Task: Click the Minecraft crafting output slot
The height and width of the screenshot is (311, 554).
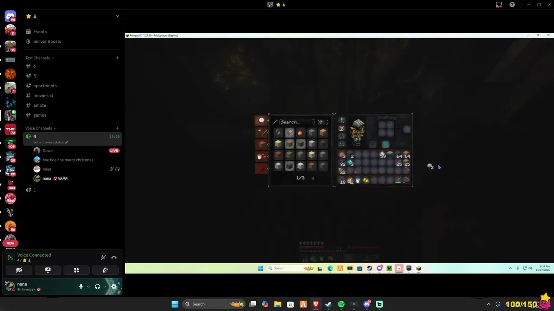Action: pyautogui.click(x=406, y=129)
